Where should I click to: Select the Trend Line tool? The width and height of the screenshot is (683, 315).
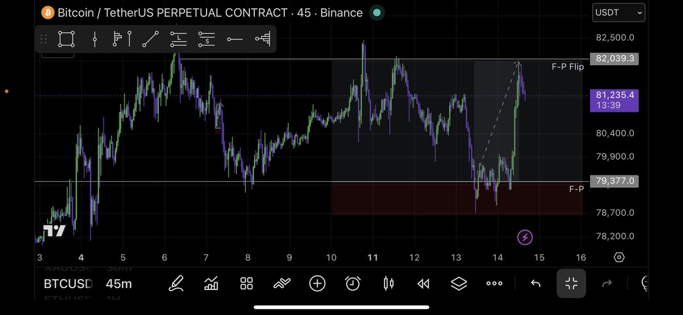[150, 39]
